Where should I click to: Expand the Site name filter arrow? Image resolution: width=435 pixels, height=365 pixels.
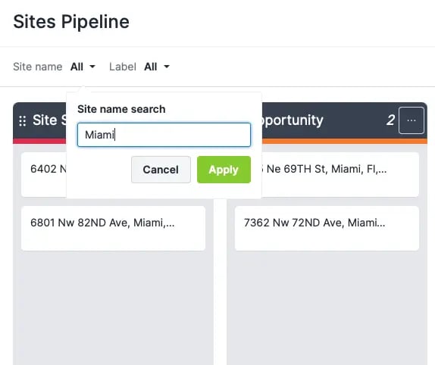(x=92, y=67)
